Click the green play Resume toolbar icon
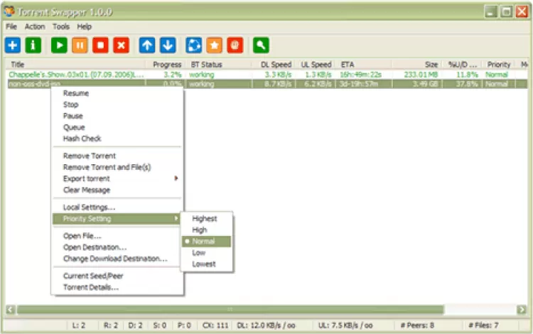This screenshot has height=334, width=533. tap(59, 45)
